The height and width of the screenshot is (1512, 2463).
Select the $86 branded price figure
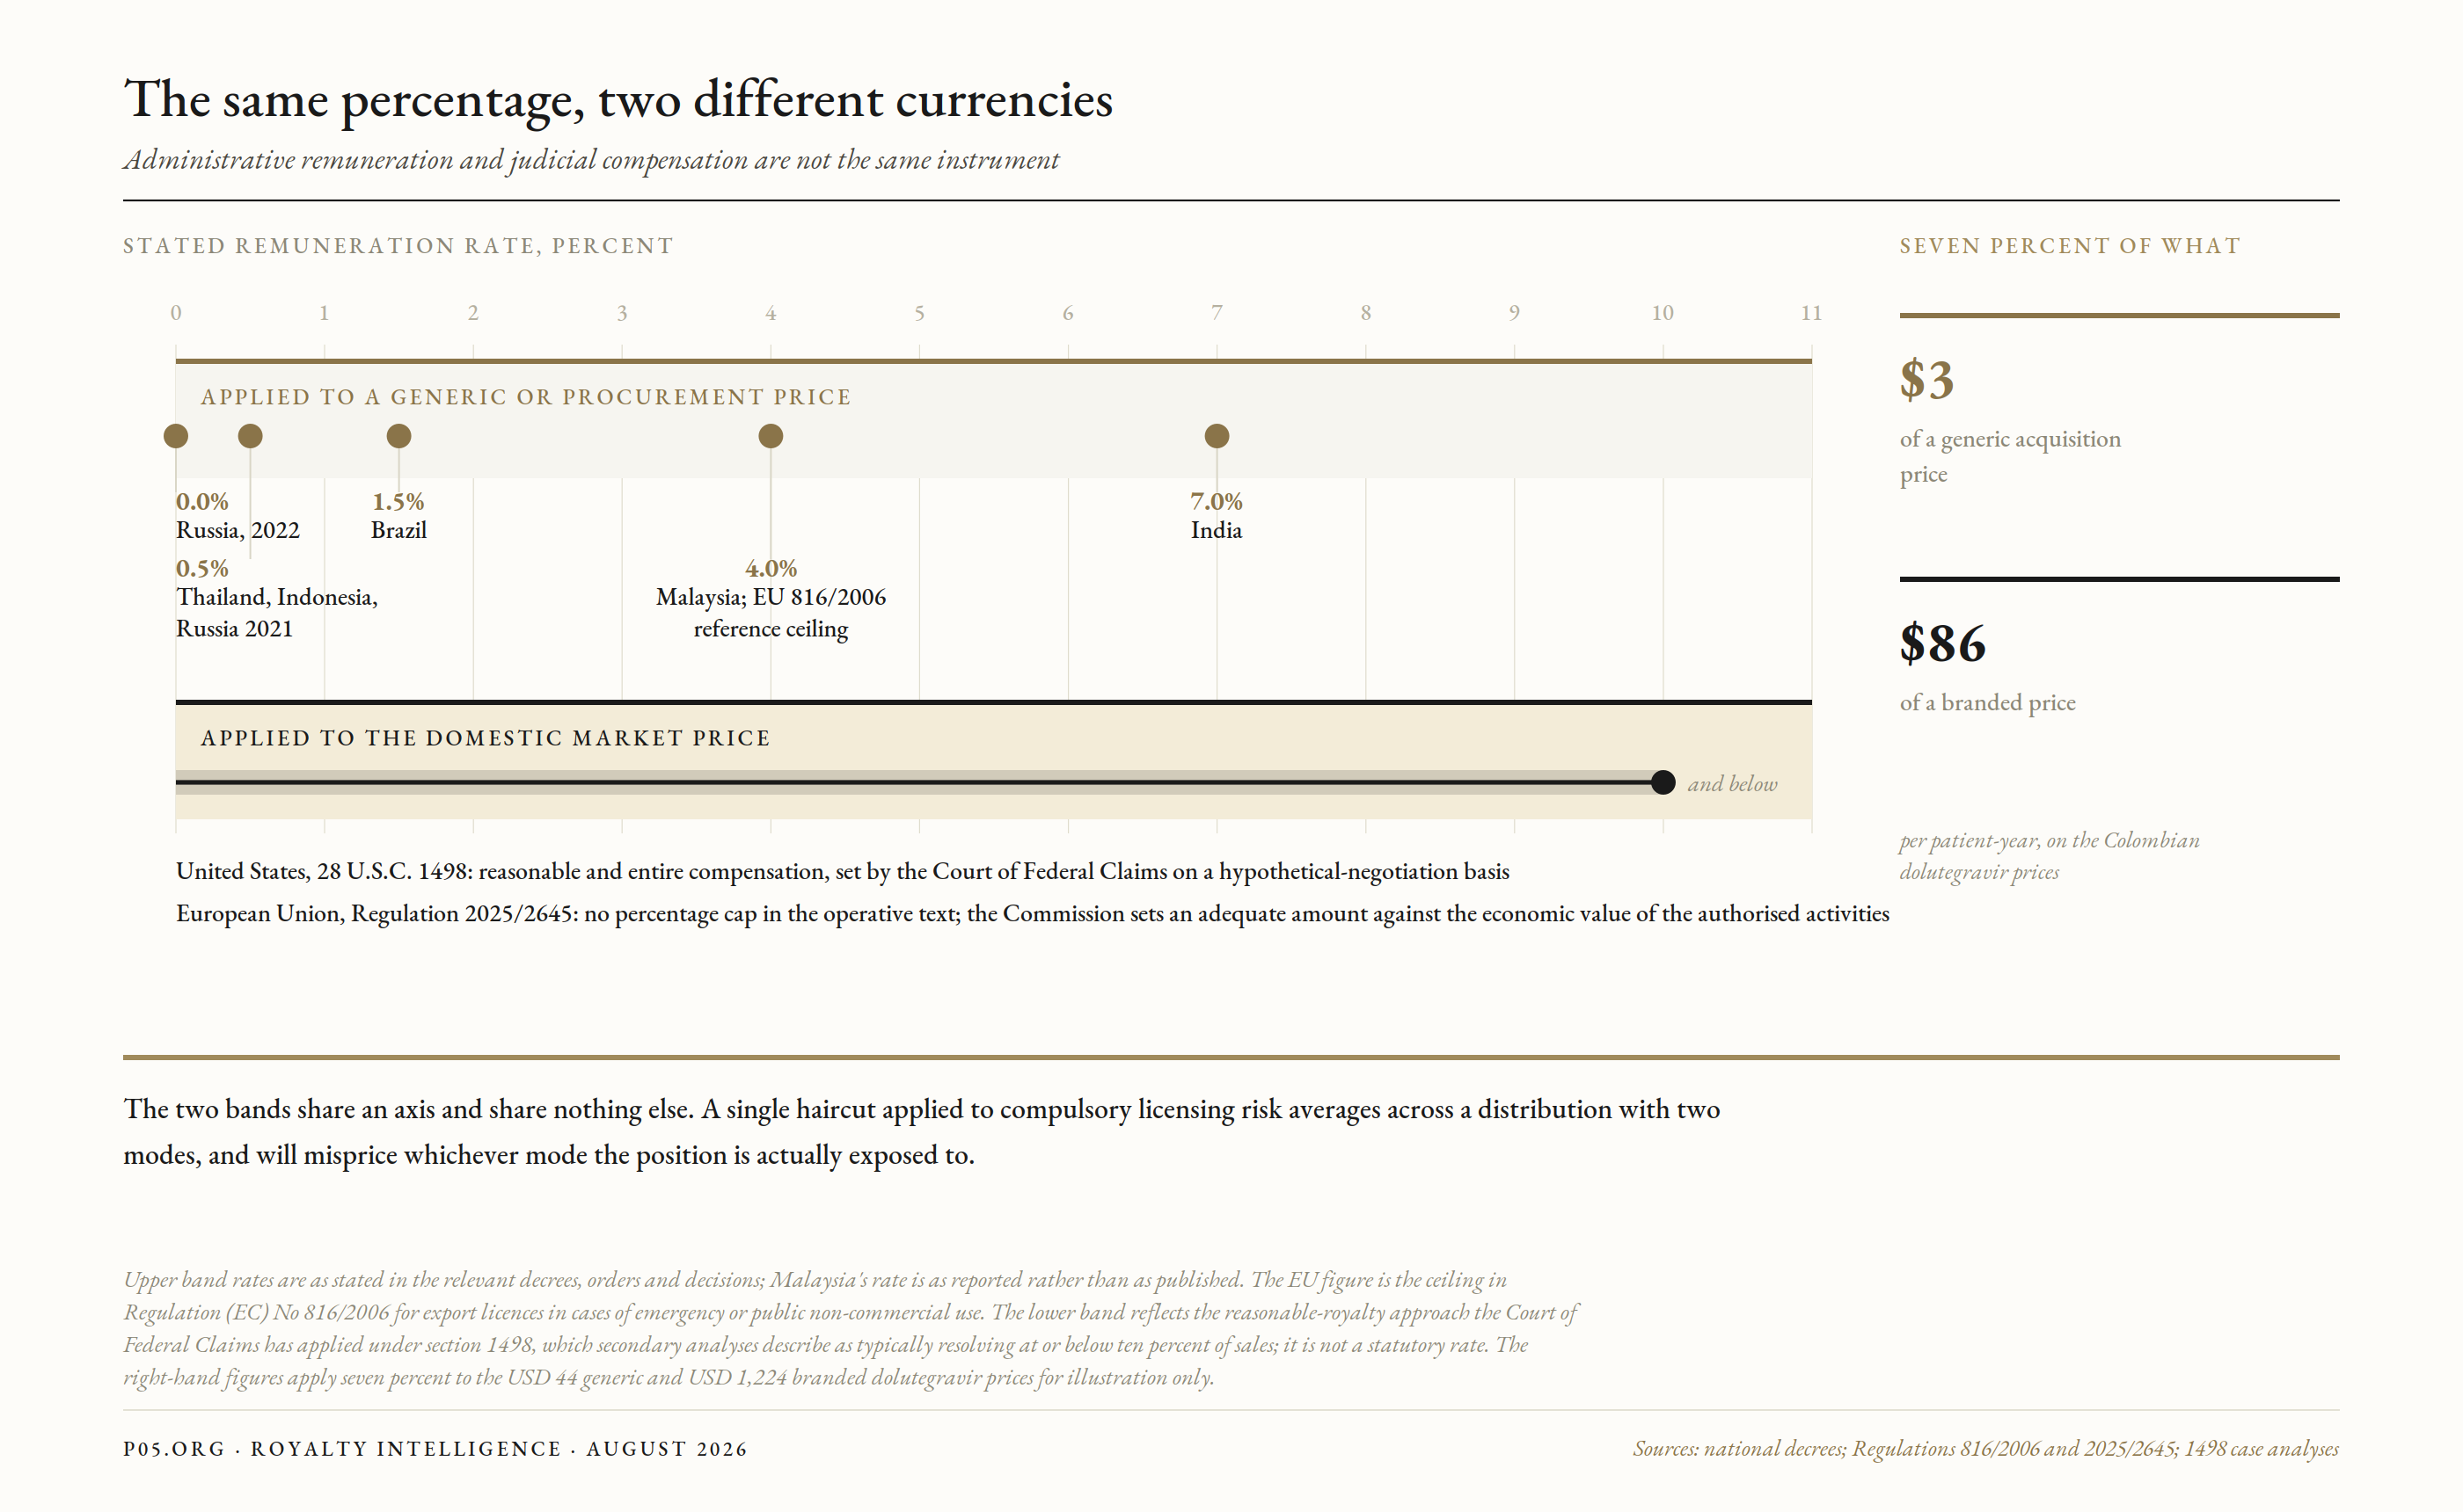coord(1941,643)
